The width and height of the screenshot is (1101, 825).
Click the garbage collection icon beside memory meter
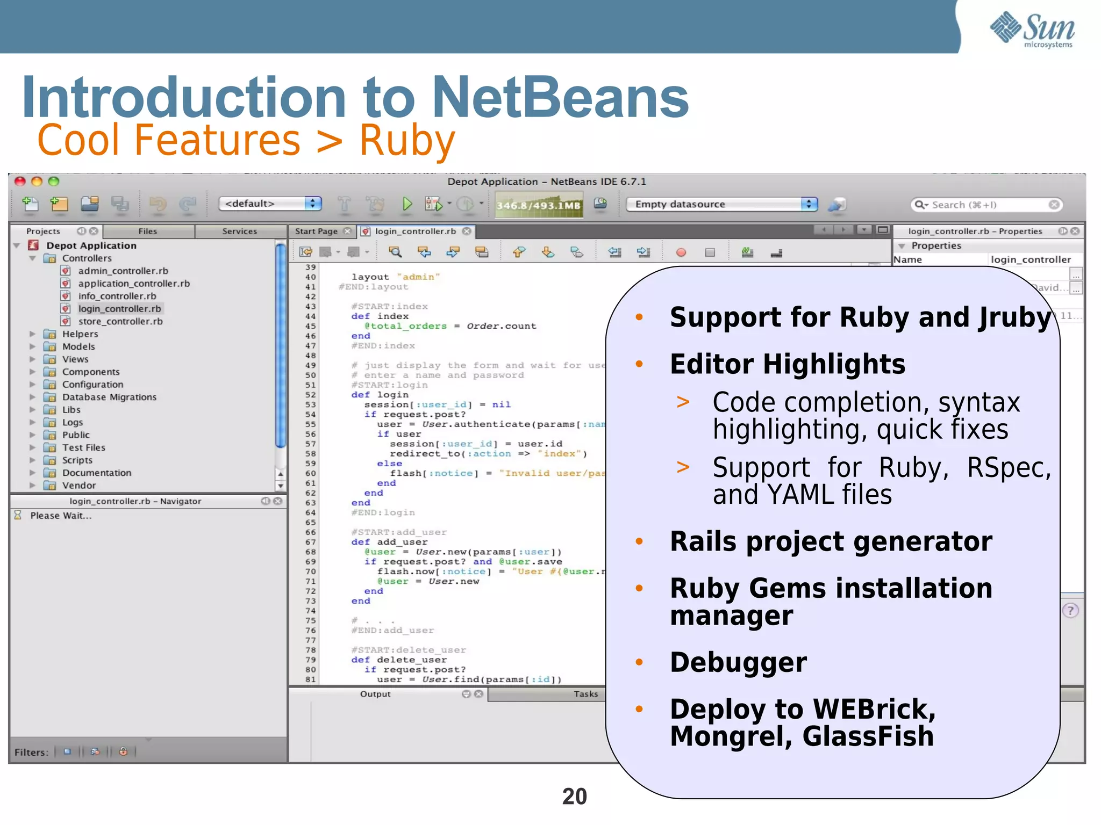coord(600,204)
